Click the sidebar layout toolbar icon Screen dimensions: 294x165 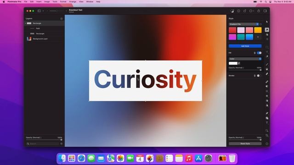coord(39,11)
